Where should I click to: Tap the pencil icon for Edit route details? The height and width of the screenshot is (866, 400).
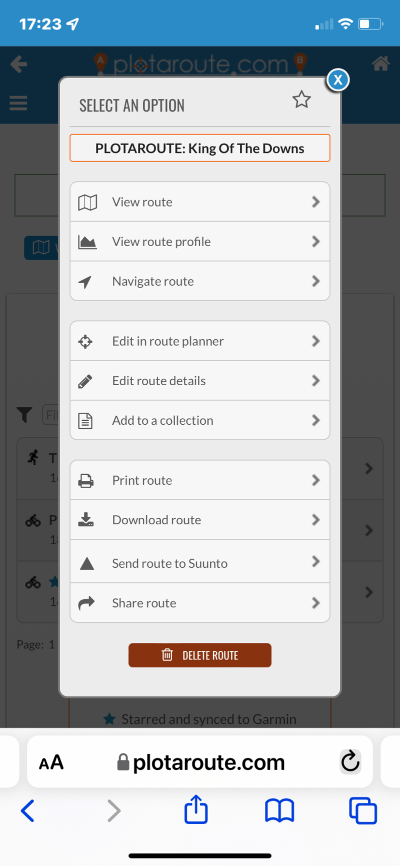pyautogui.click(x=85, y=381)
